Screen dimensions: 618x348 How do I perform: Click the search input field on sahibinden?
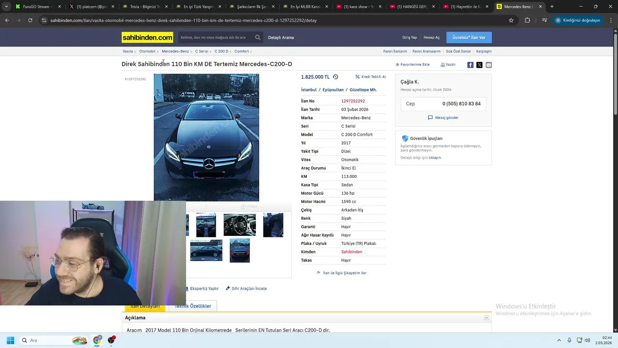pos(215,37)
